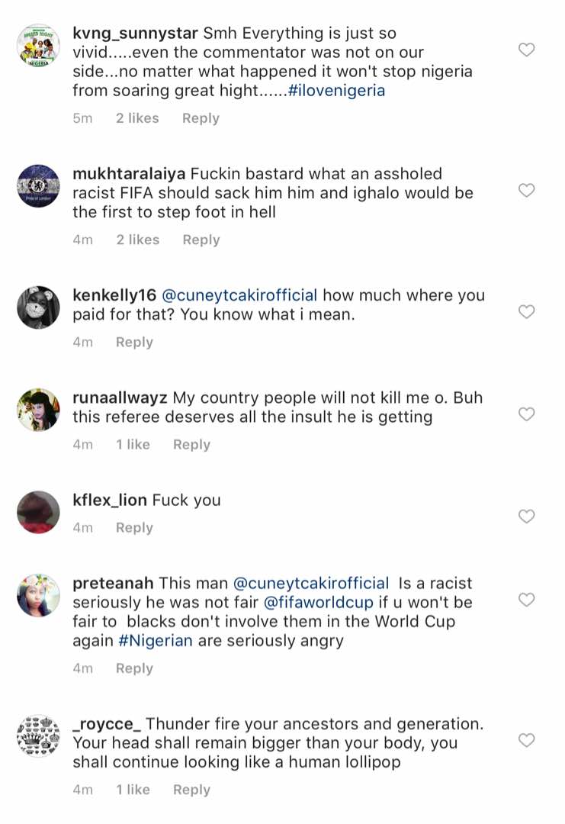Visit the @fifaworldcup mention
565x824 pixels.
[x=319, y=602]
